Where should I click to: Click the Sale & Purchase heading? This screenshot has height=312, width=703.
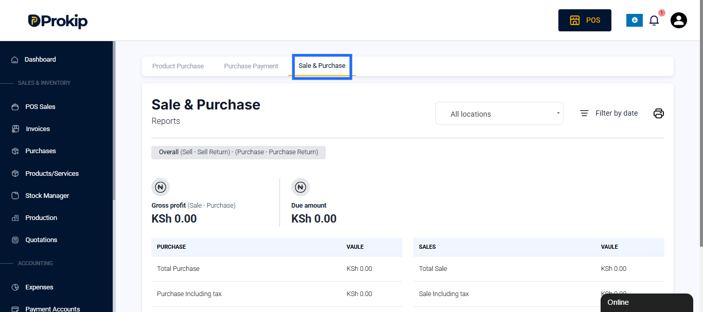pyautogui.click(x=206, y=105)
